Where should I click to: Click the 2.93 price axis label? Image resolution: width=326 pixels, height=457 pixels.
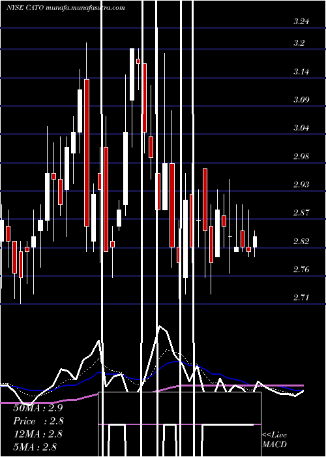pos(301,185)
